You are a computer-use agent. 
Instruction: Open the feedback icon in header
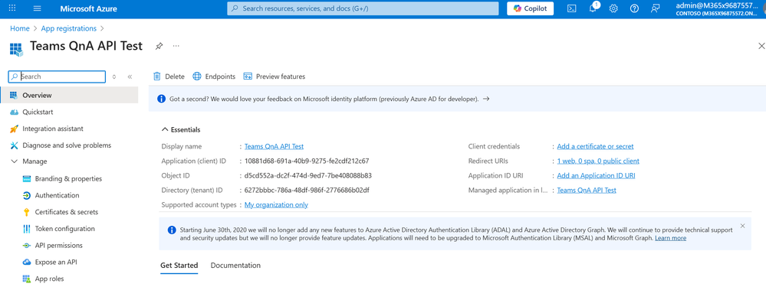click(x=655, y=8)
